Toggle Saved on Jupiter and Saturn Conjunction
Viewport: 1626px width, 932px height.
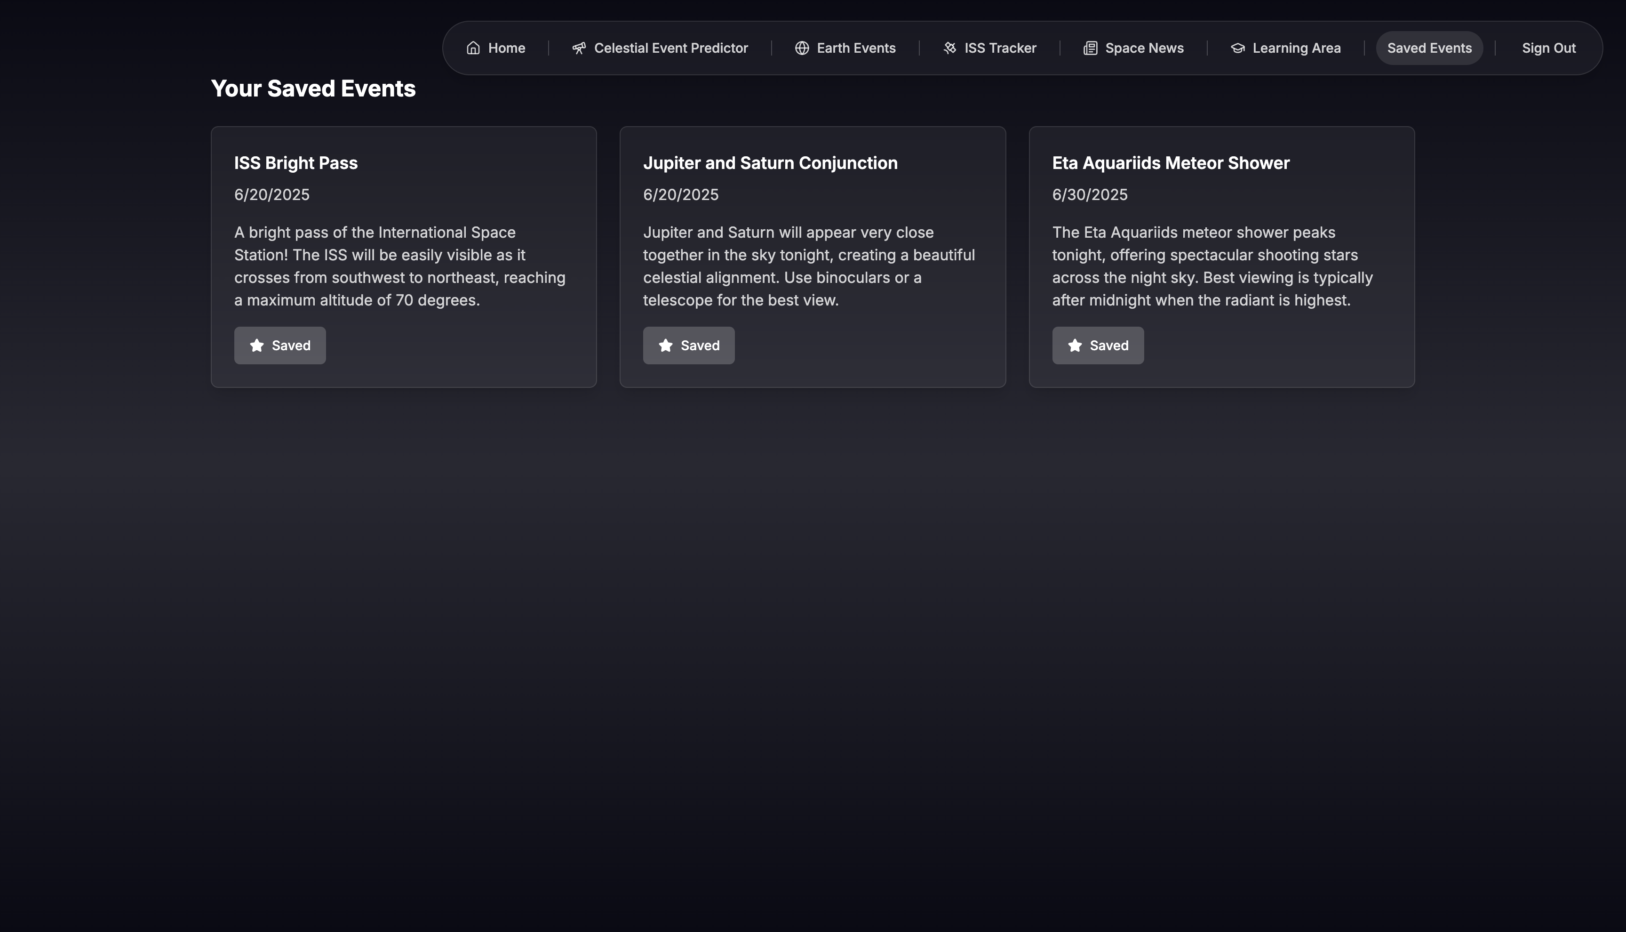[x=689, y=345]
